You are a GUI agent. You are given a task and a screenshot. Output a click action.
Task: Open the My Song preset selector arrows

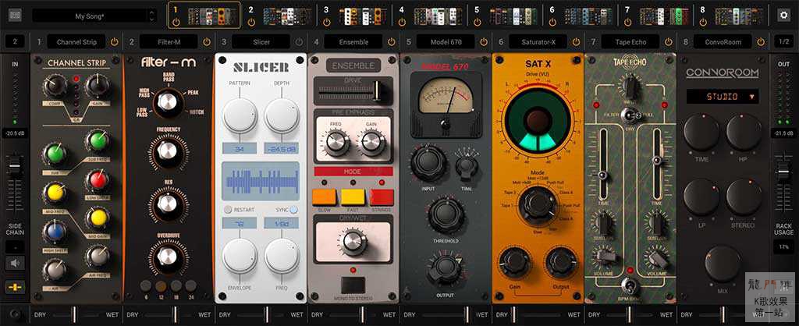tap(152, 16)
